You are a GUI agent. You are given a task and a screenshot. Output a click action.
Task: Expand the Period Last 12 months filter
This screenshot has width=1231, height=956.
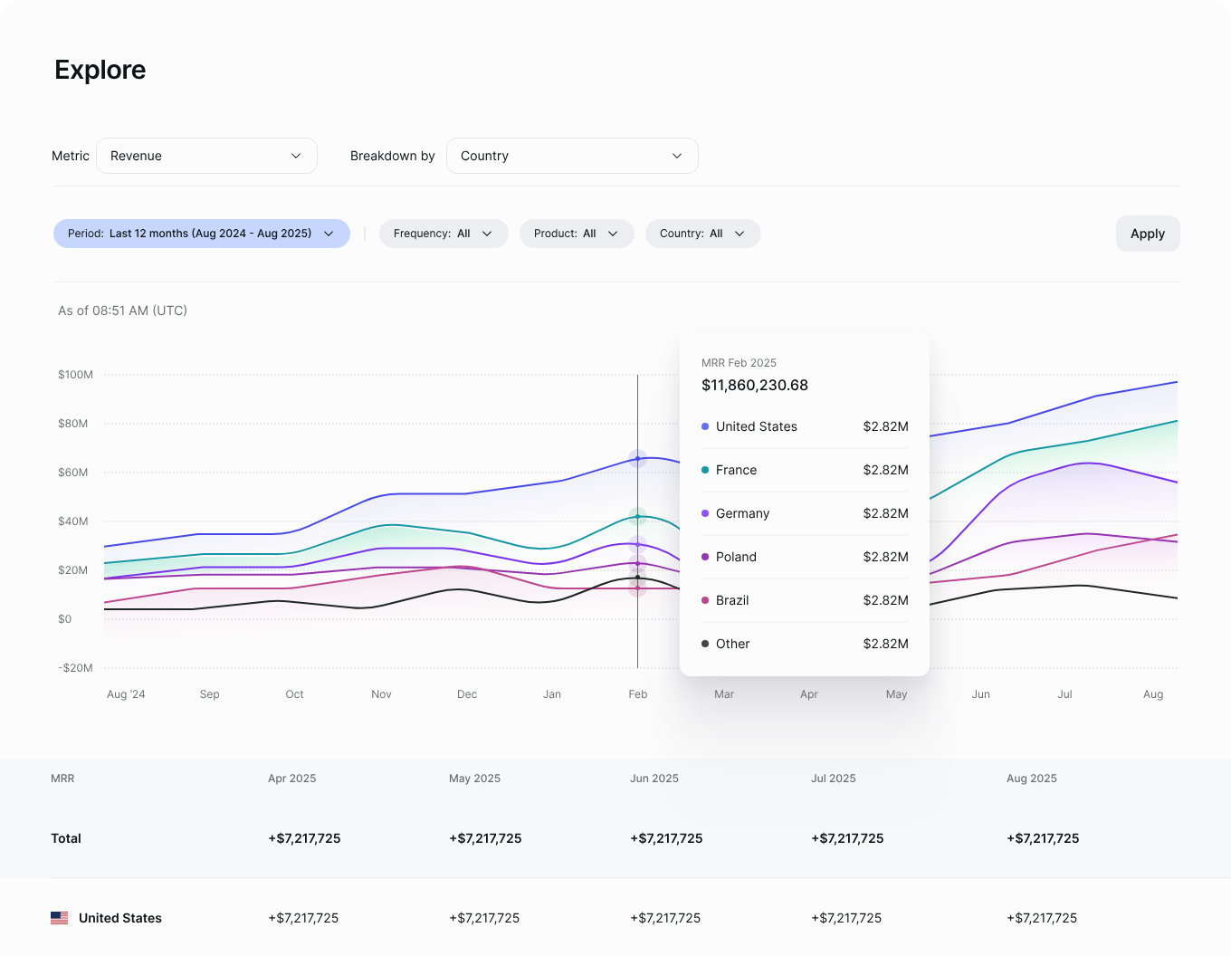202,234
